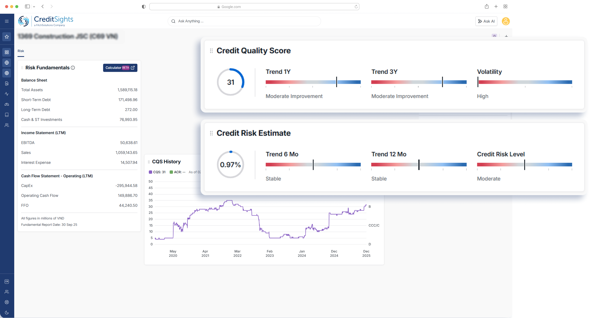Toggle dark mode with moon icon

tap(7, 313)
